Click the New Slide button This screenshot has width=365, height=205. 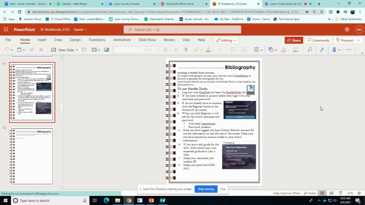62,50
